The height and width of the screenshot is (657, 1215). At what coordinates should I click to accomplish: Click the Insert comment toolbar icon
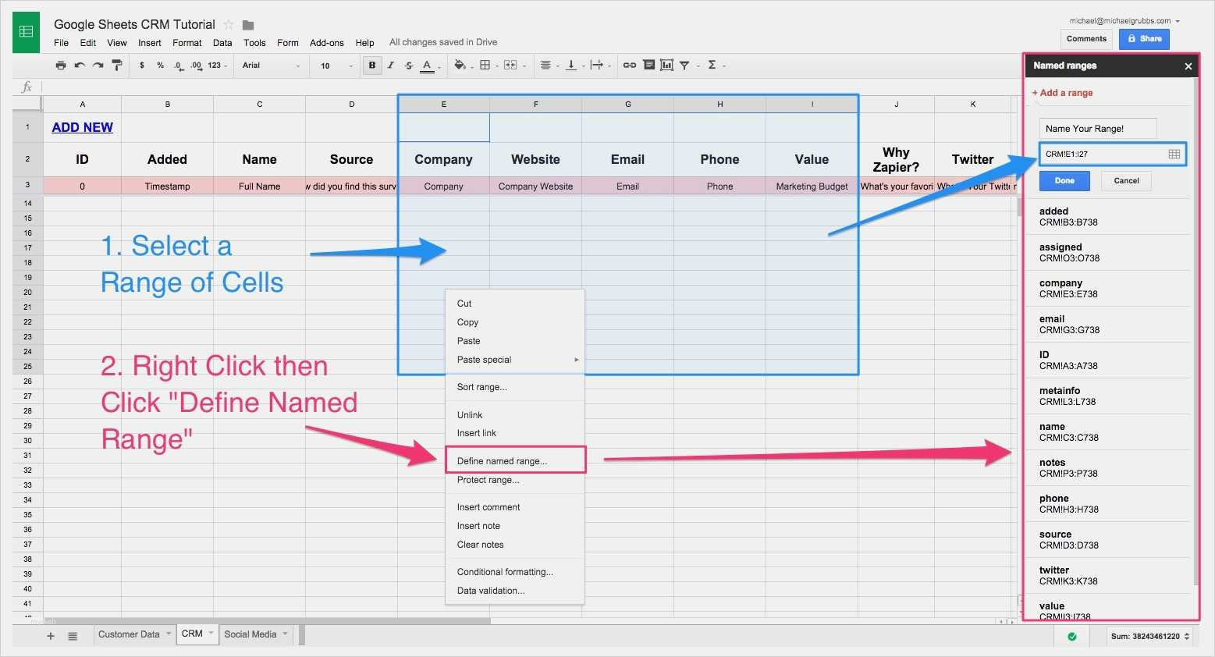click(648, 66)
